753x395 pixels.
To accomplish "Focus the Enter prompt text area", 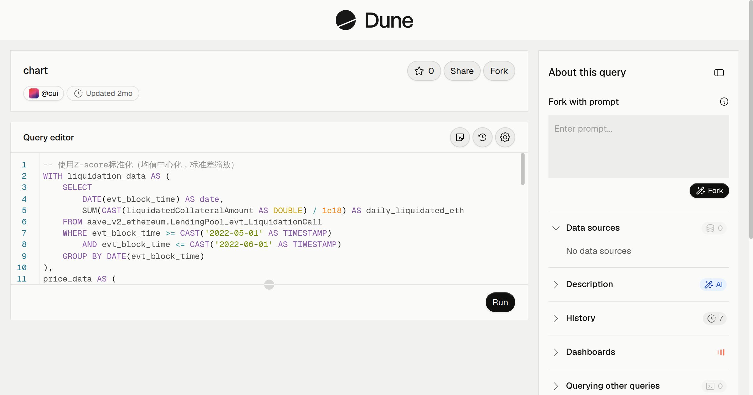I will (639, 147).
